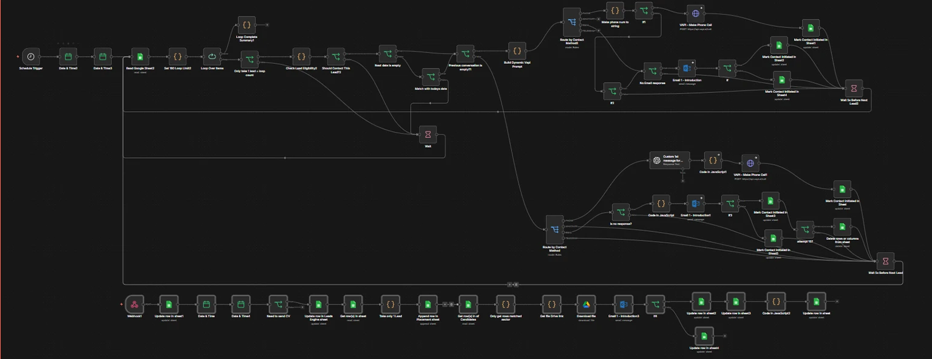Open the 'Code in JavaScript2' node
The image size is (932, 359).
tap(776, 301)
